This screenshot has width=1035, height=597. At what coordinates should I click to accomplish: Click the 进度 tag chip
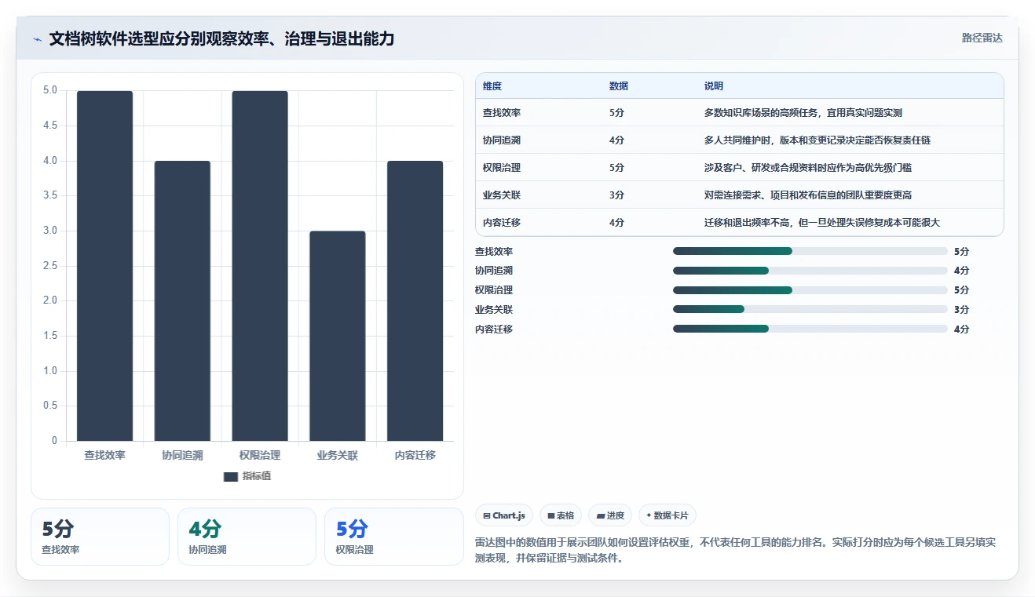[x=610, y=515]
